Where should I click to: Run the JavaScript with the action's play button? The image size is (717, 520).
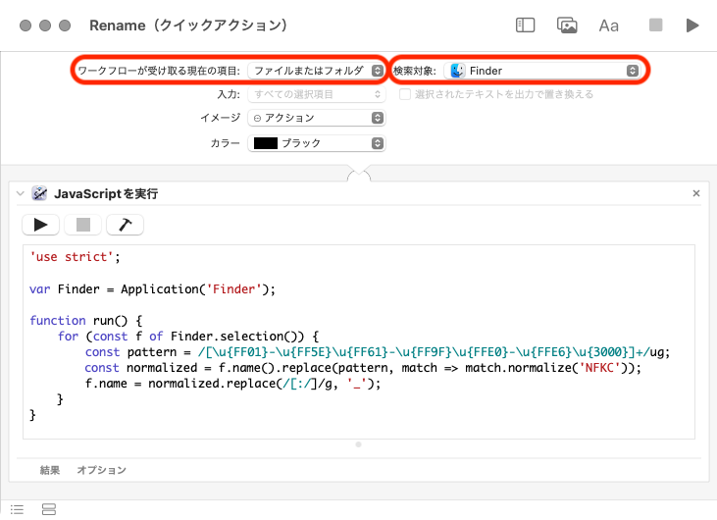(x=40, y=225)
